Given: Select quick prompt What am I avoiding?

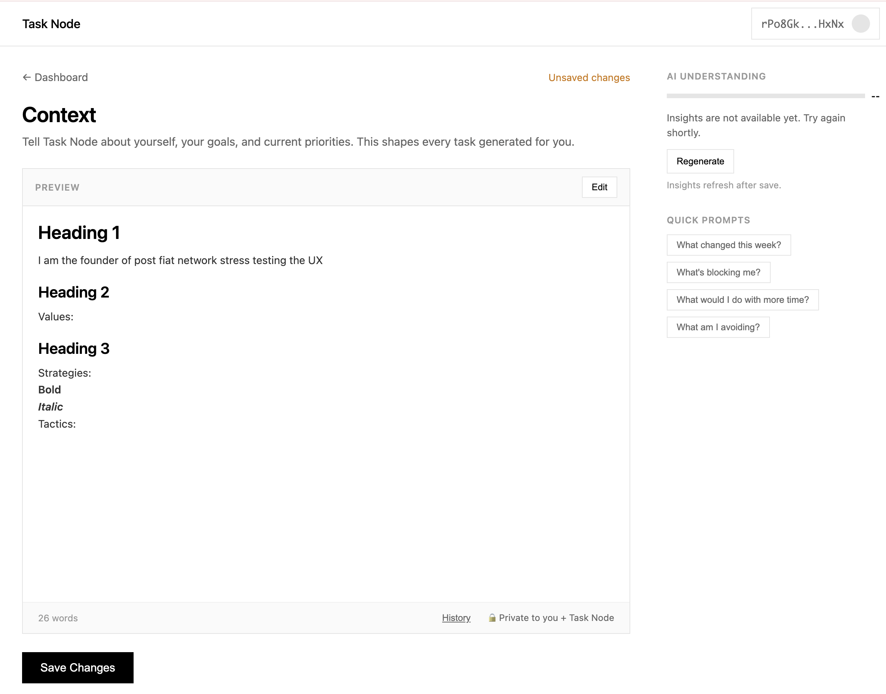Looking at the screenshot, I should click(x=718, y=327).
